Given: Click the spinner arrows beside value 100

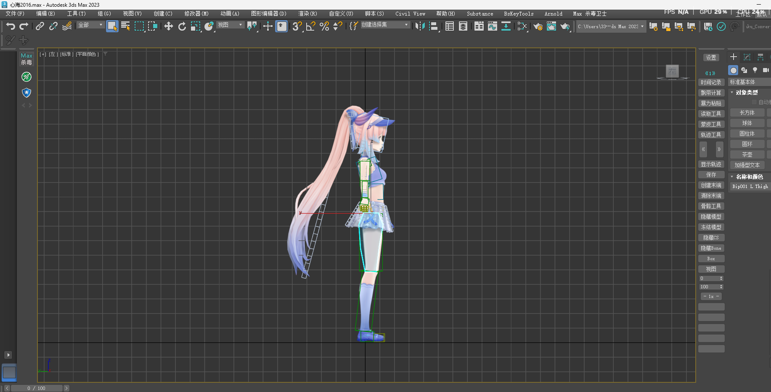Looking at the screenshot, I should tap(721, 287).
